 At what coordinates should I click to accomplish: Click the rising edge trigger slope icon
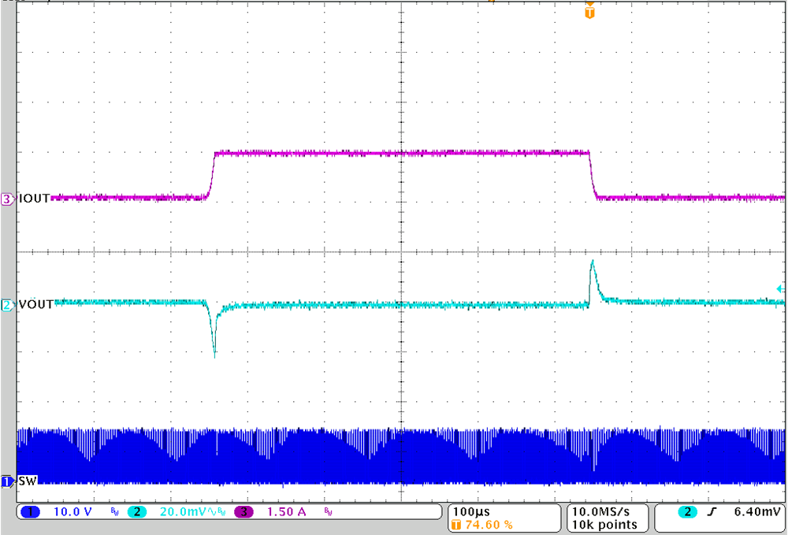[x=712, y=512]
